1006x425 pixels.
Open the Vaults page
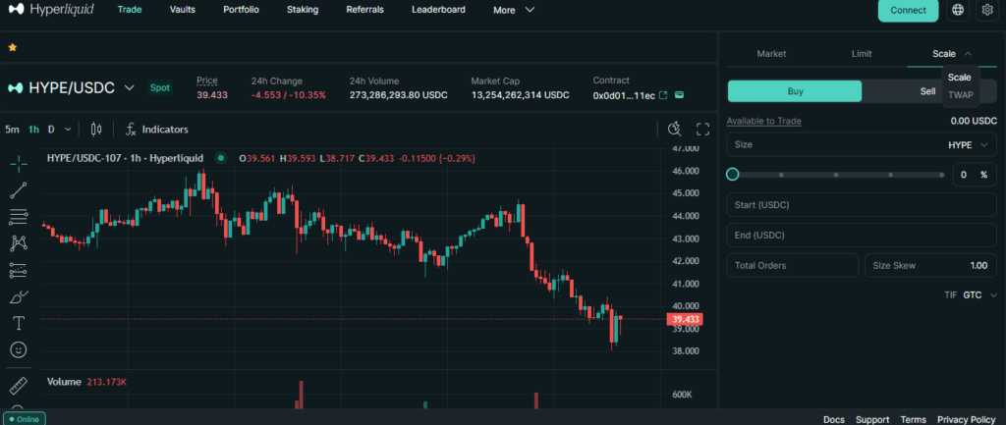[x=182, y=10]
